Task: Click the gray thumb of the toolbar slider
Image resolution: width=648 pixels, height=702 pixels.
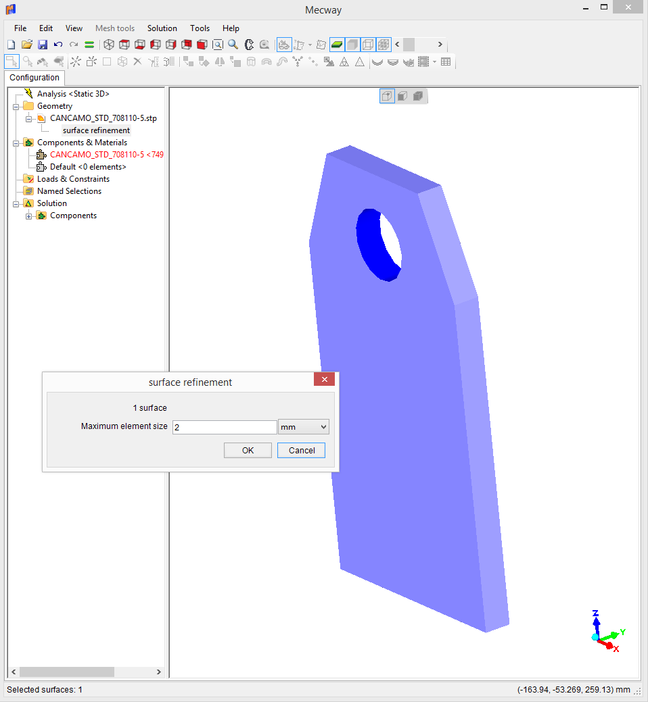Action: [x=409, y=45]
